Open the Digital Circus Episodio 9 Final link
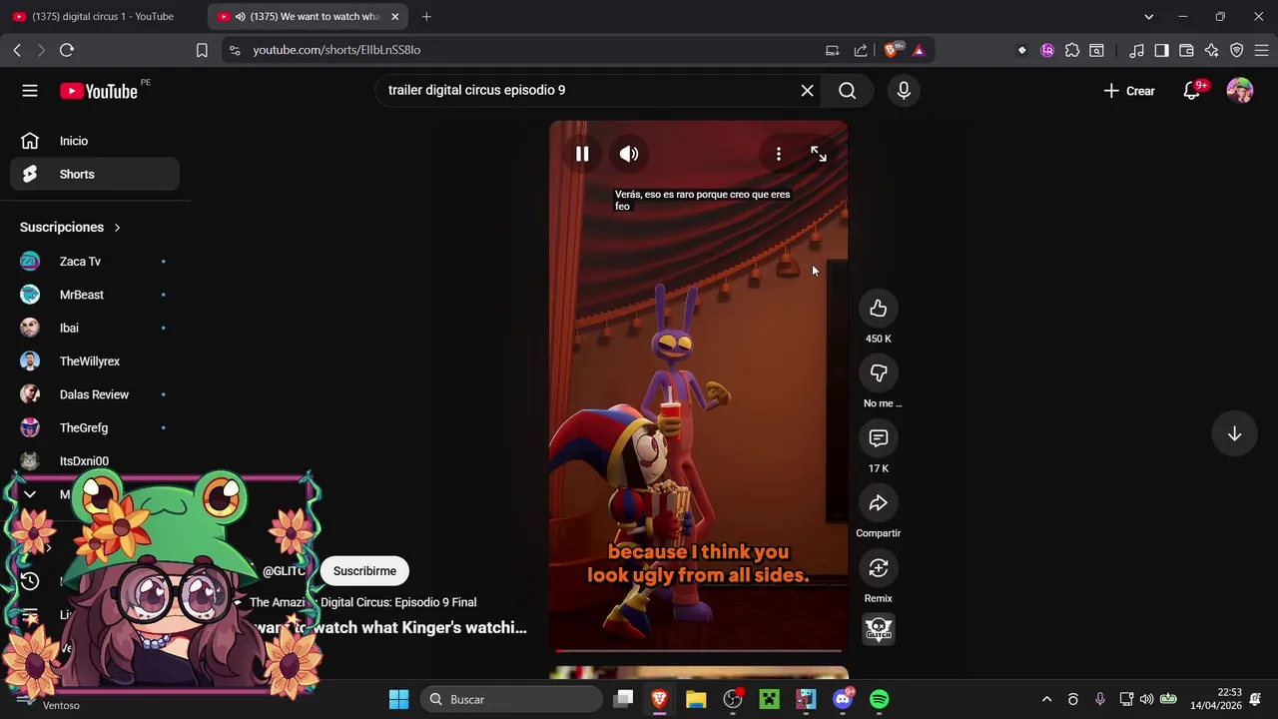This screenshot has height=719, width=1278. (362, 602)
